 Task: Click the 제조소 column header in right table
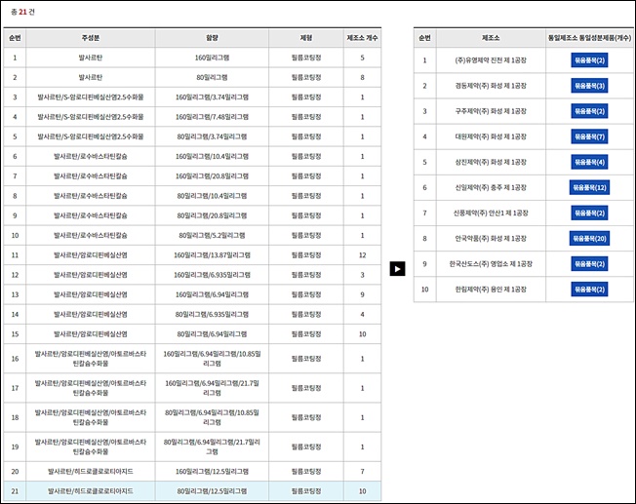pyautogui.click(x=491, y=38)
